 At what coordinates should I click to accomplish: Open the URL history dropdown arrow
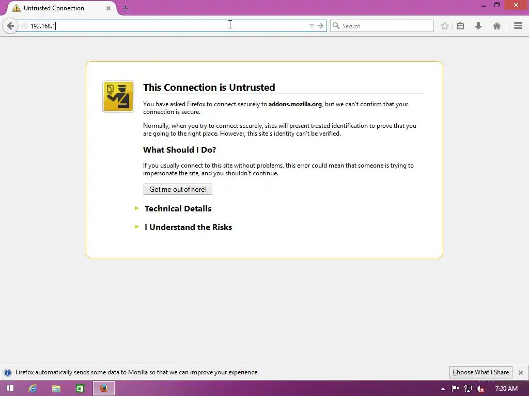pyautogui.click(x=312, y=26)
